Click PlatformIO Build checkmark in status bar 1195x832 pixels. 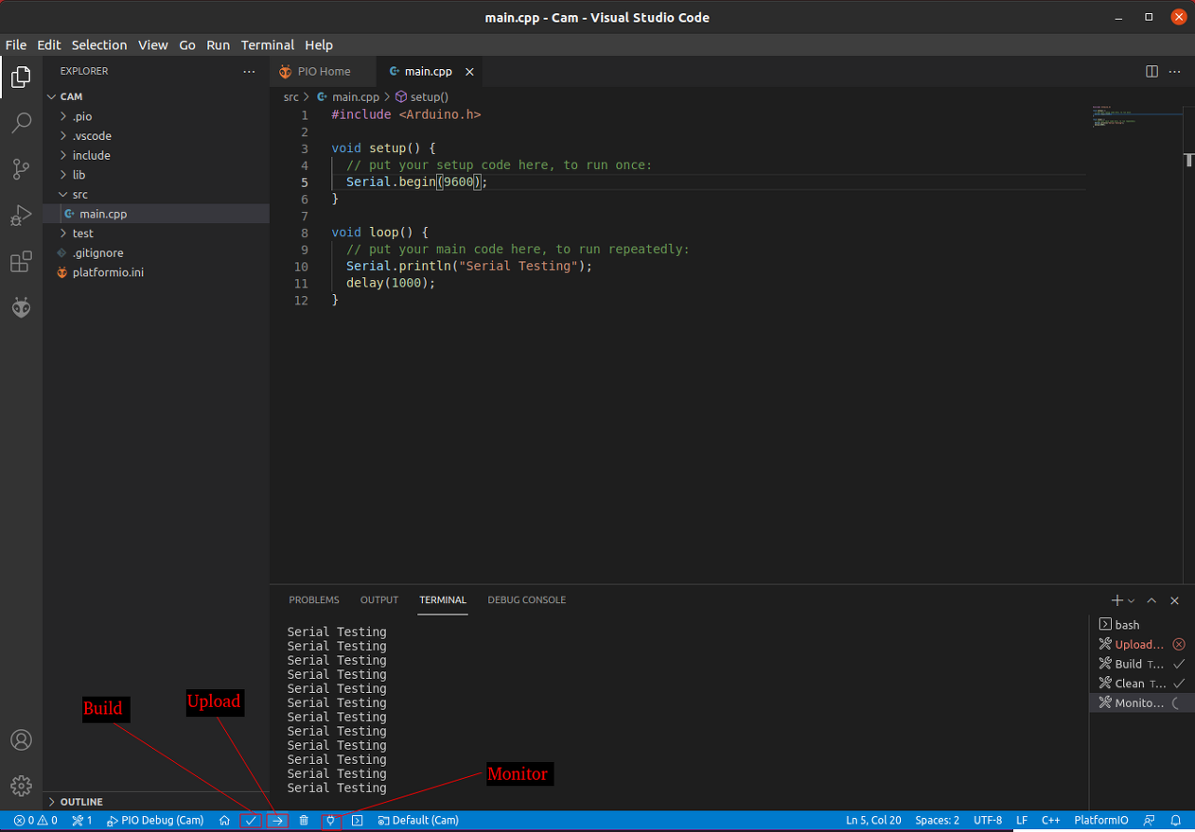pyautogui.click(x=250, y=821)
